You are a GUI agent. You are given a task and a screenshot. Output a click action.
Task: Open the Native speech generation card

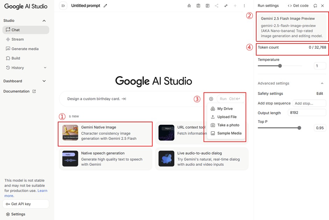(106, 159)
